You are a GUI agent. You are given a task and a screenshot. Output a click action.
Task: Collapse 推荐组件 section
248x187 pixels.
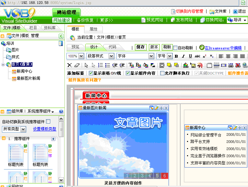coord(4,138)
